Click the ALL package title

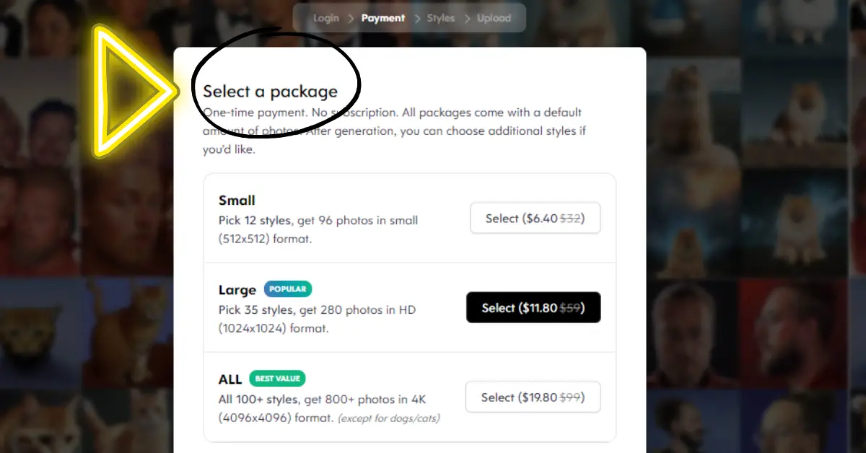pos(230,379)
